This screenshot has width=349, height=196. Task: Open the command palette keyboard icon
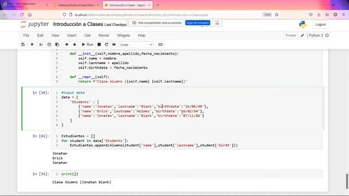click(x=160, y=45)
